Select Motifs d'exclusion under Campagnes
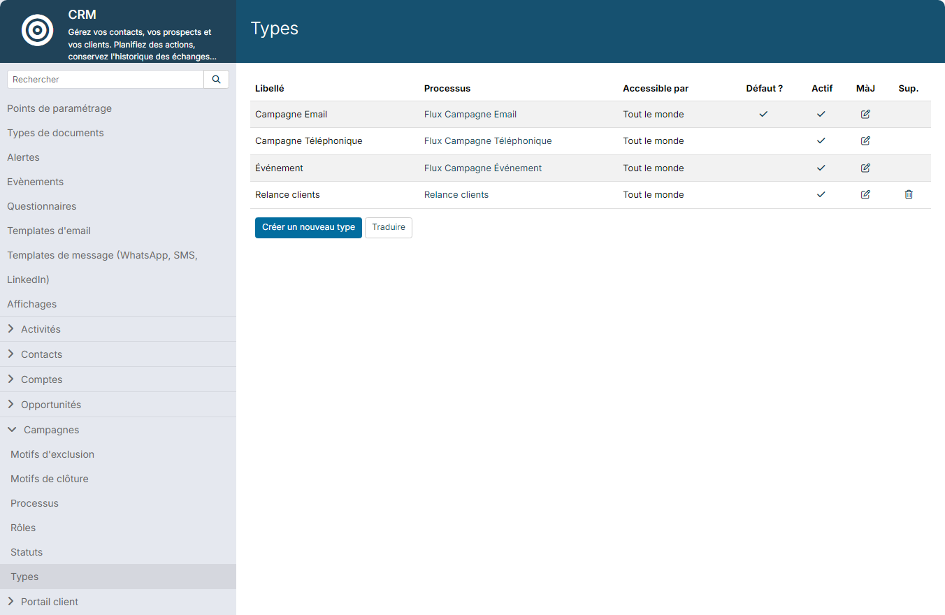This screenshot has width=945, height=615. click(x=52, y=454)
